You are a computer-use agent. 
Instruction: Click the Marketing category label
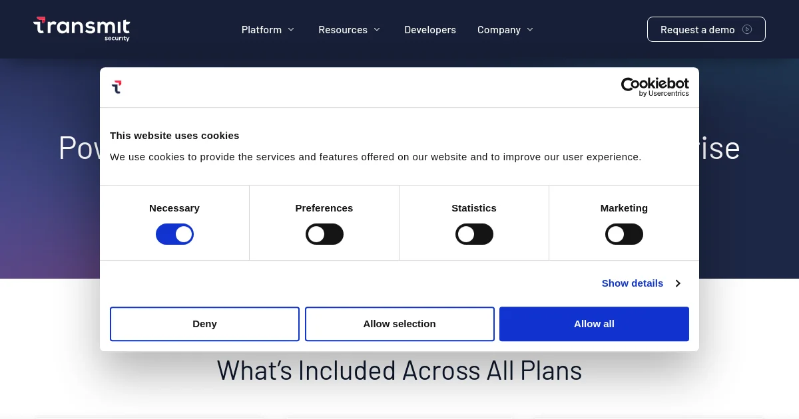[624, 208]
